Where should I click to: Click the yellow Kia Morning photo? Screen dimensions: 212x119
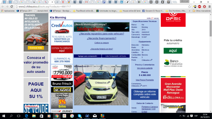pos(101,85)
